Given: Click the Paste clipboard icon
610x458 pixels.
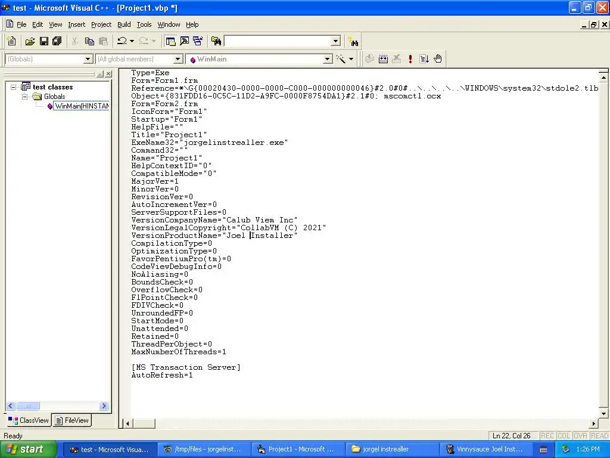Looking at the screenshot, I should coord(103,41).
